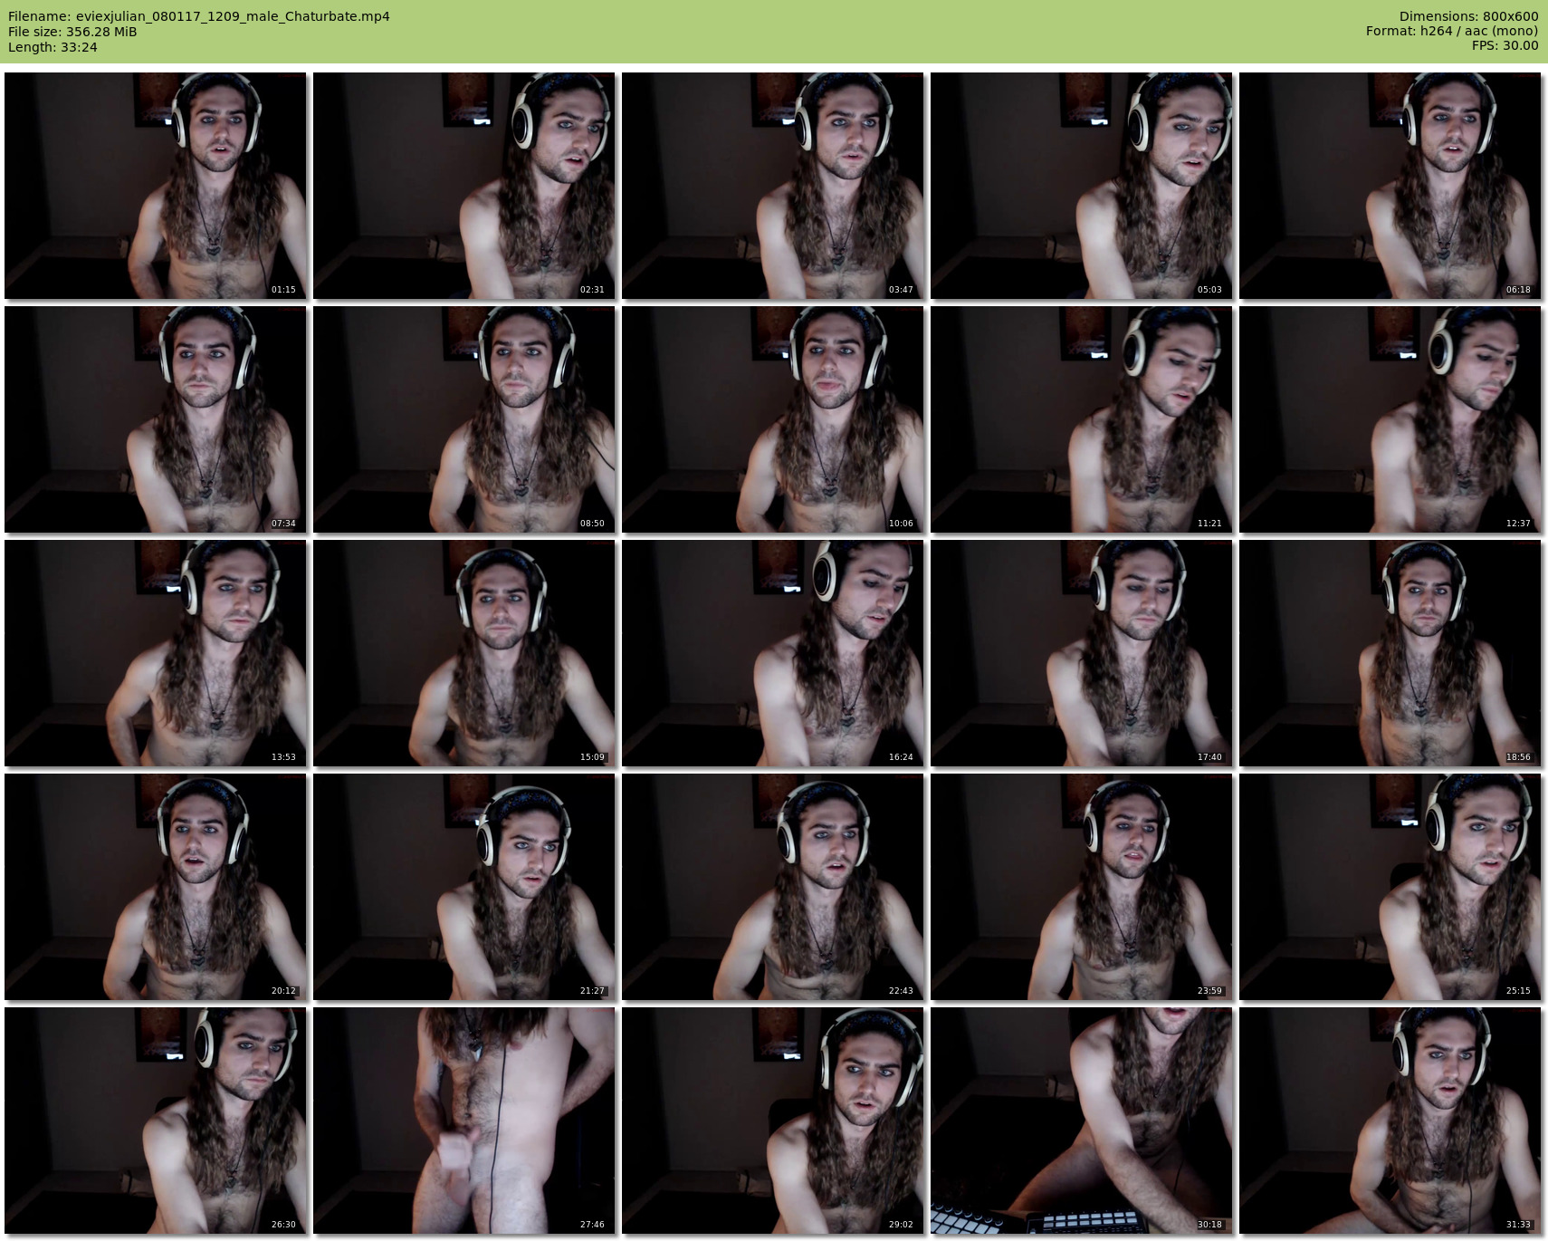Viewport: 1548px width, 1241px height.
Task: Select the File size line in header
Action: [72, 32]
